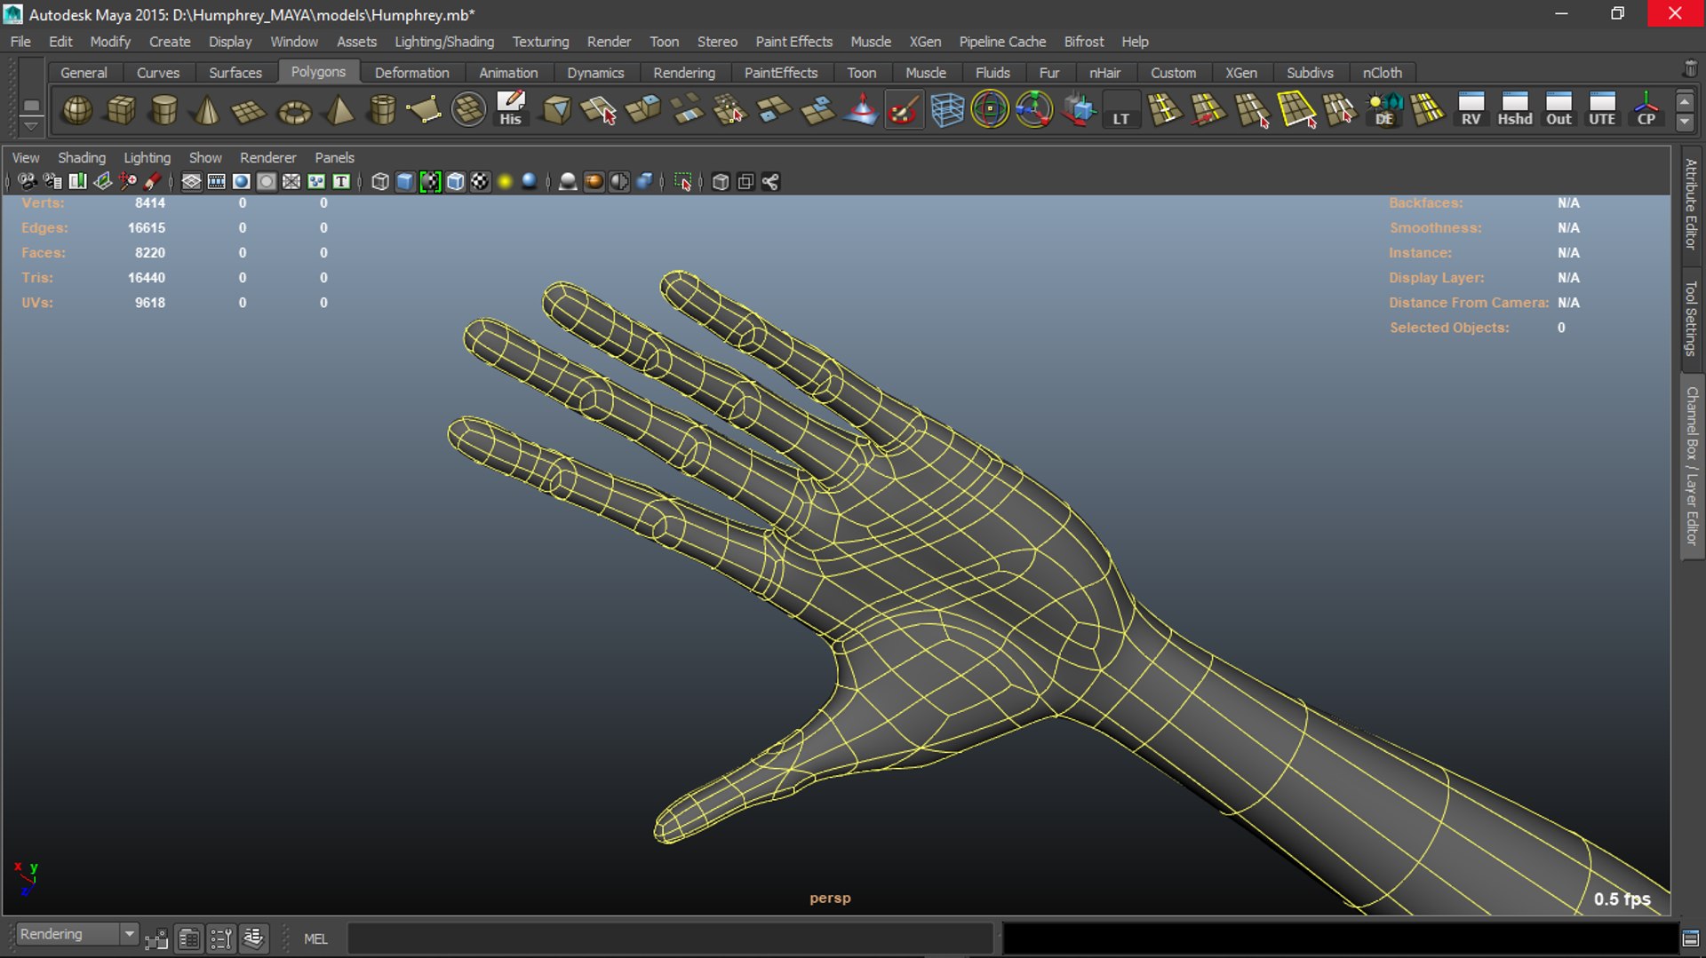1706x958 pixels.
Task: Toggle film gate display button
Action: tap(216, 182)
